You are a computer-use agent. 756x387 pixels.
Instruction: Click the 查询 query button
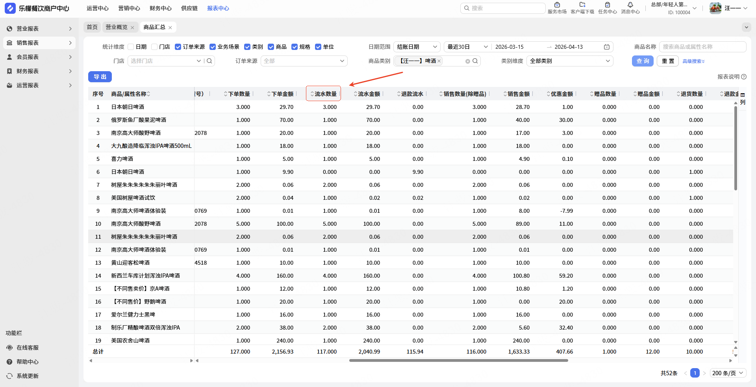pyautogui.click(x=643, y=61)
